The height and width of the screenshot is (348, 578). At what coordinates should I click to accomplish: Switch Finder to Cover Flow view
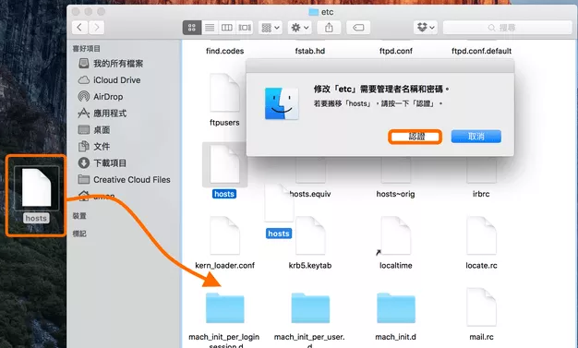click(245, 28)
